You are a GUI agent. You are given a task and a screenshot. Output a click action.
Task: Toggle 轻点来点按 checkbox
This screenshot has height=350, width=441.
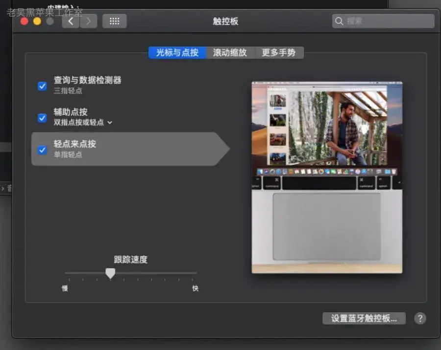click(42, 150)
